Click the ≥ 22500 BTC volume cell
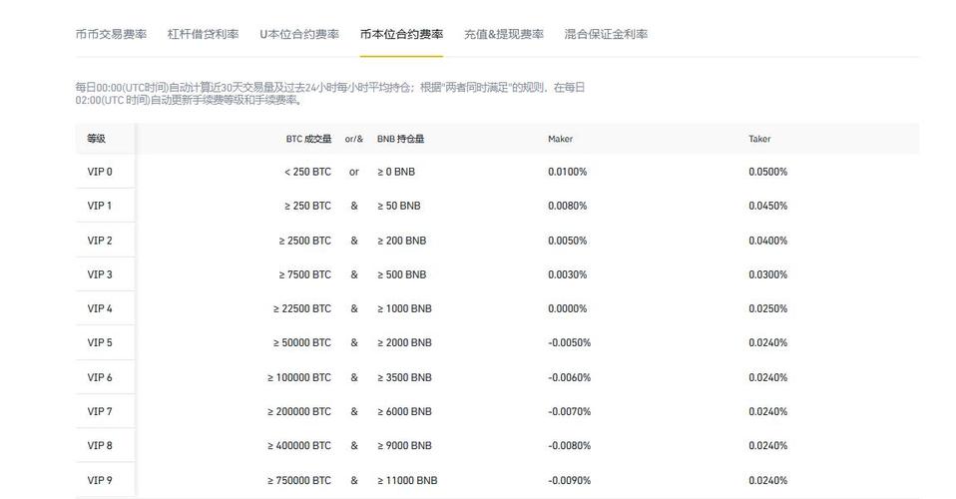Screen dimensions: 956x499 (301, 308)
